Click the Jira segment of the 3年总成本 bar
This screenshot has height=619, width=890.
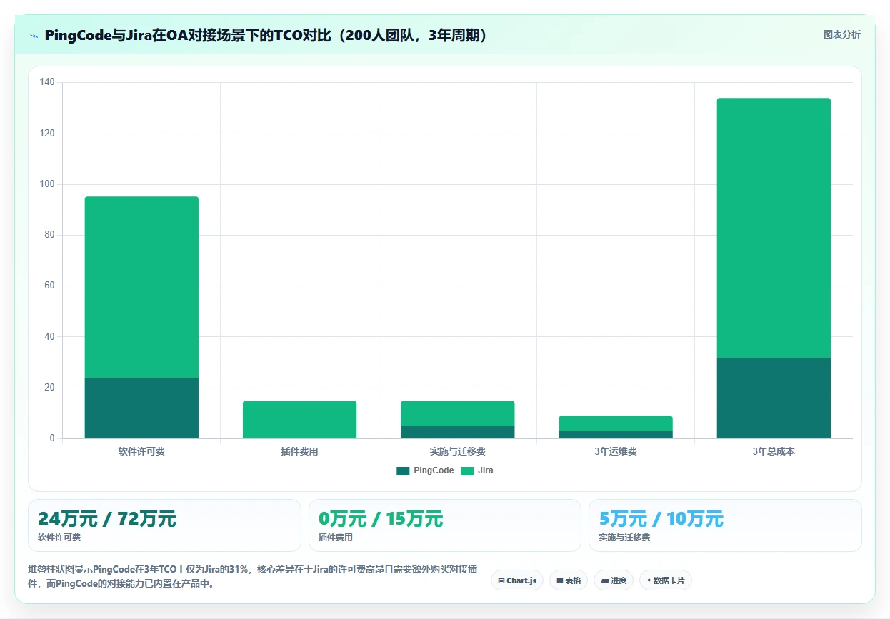[774, 228]
